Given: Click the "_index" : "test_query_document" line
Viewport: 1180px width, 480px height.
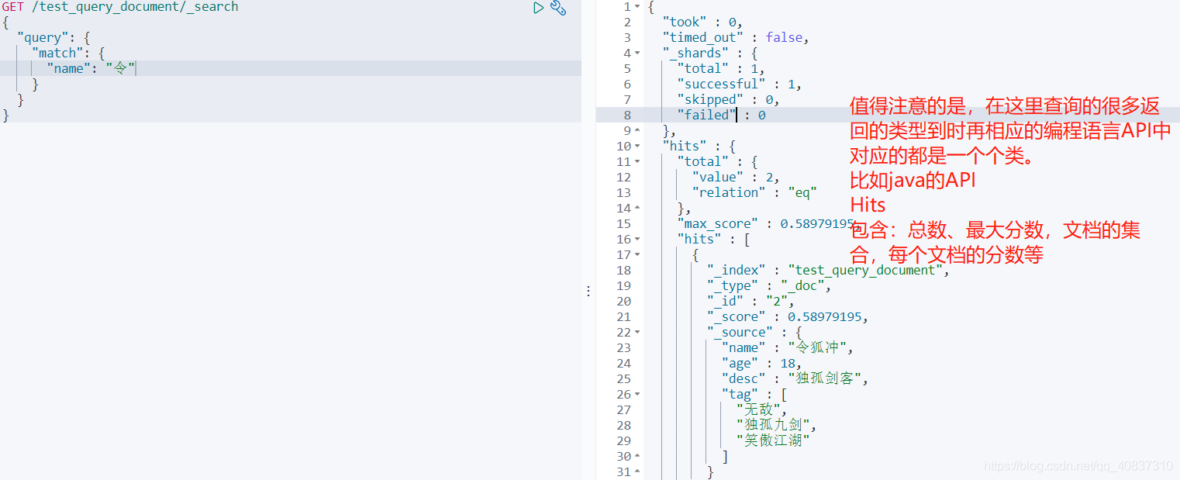Looking at the screenshot, I should pos(828,270).
